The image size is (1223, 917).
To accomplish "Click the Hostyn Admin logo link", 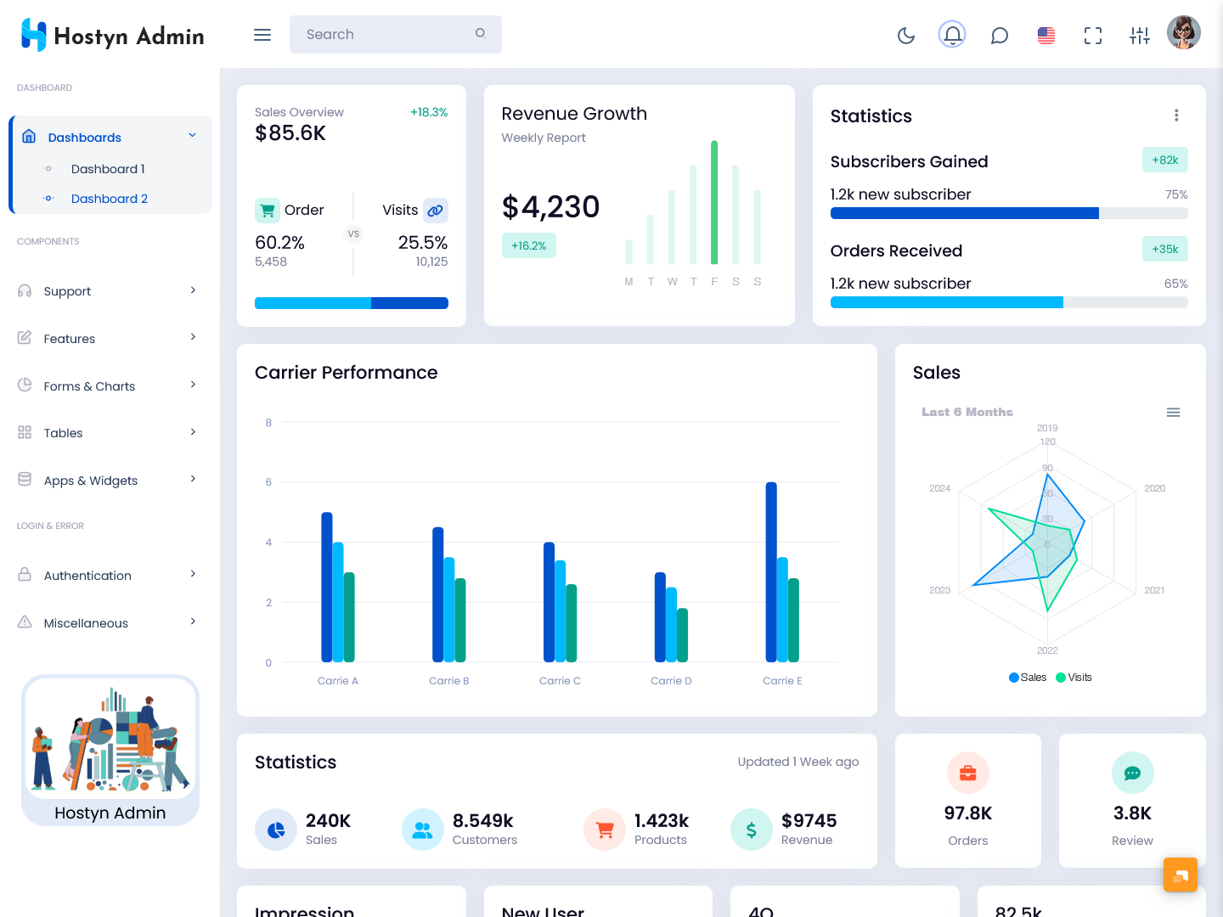I will pos(112,36).
